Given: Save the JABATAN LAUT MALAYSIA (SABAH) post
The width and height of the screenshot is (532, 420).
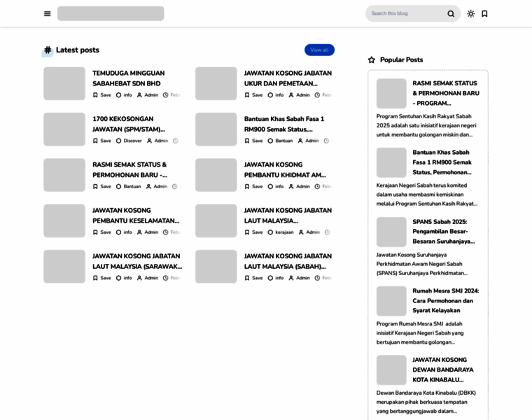Looking at the screenshot, I should point(253,278).
